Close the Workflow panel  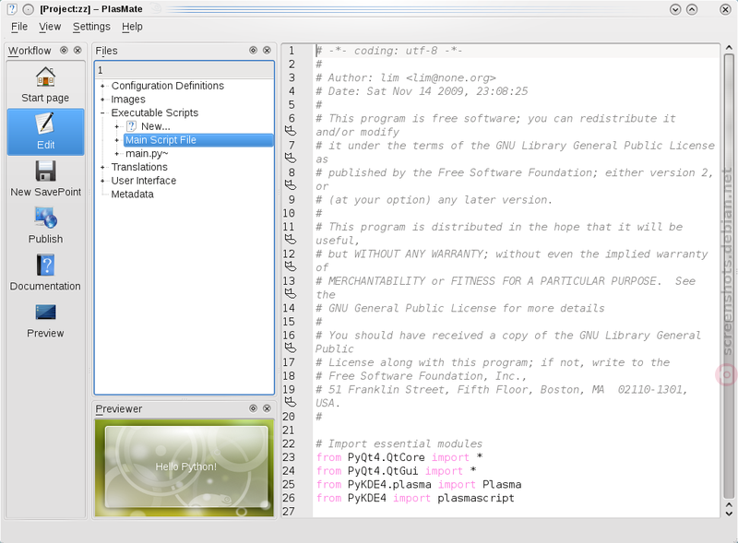pyautogui.click(x=77, y=50)
